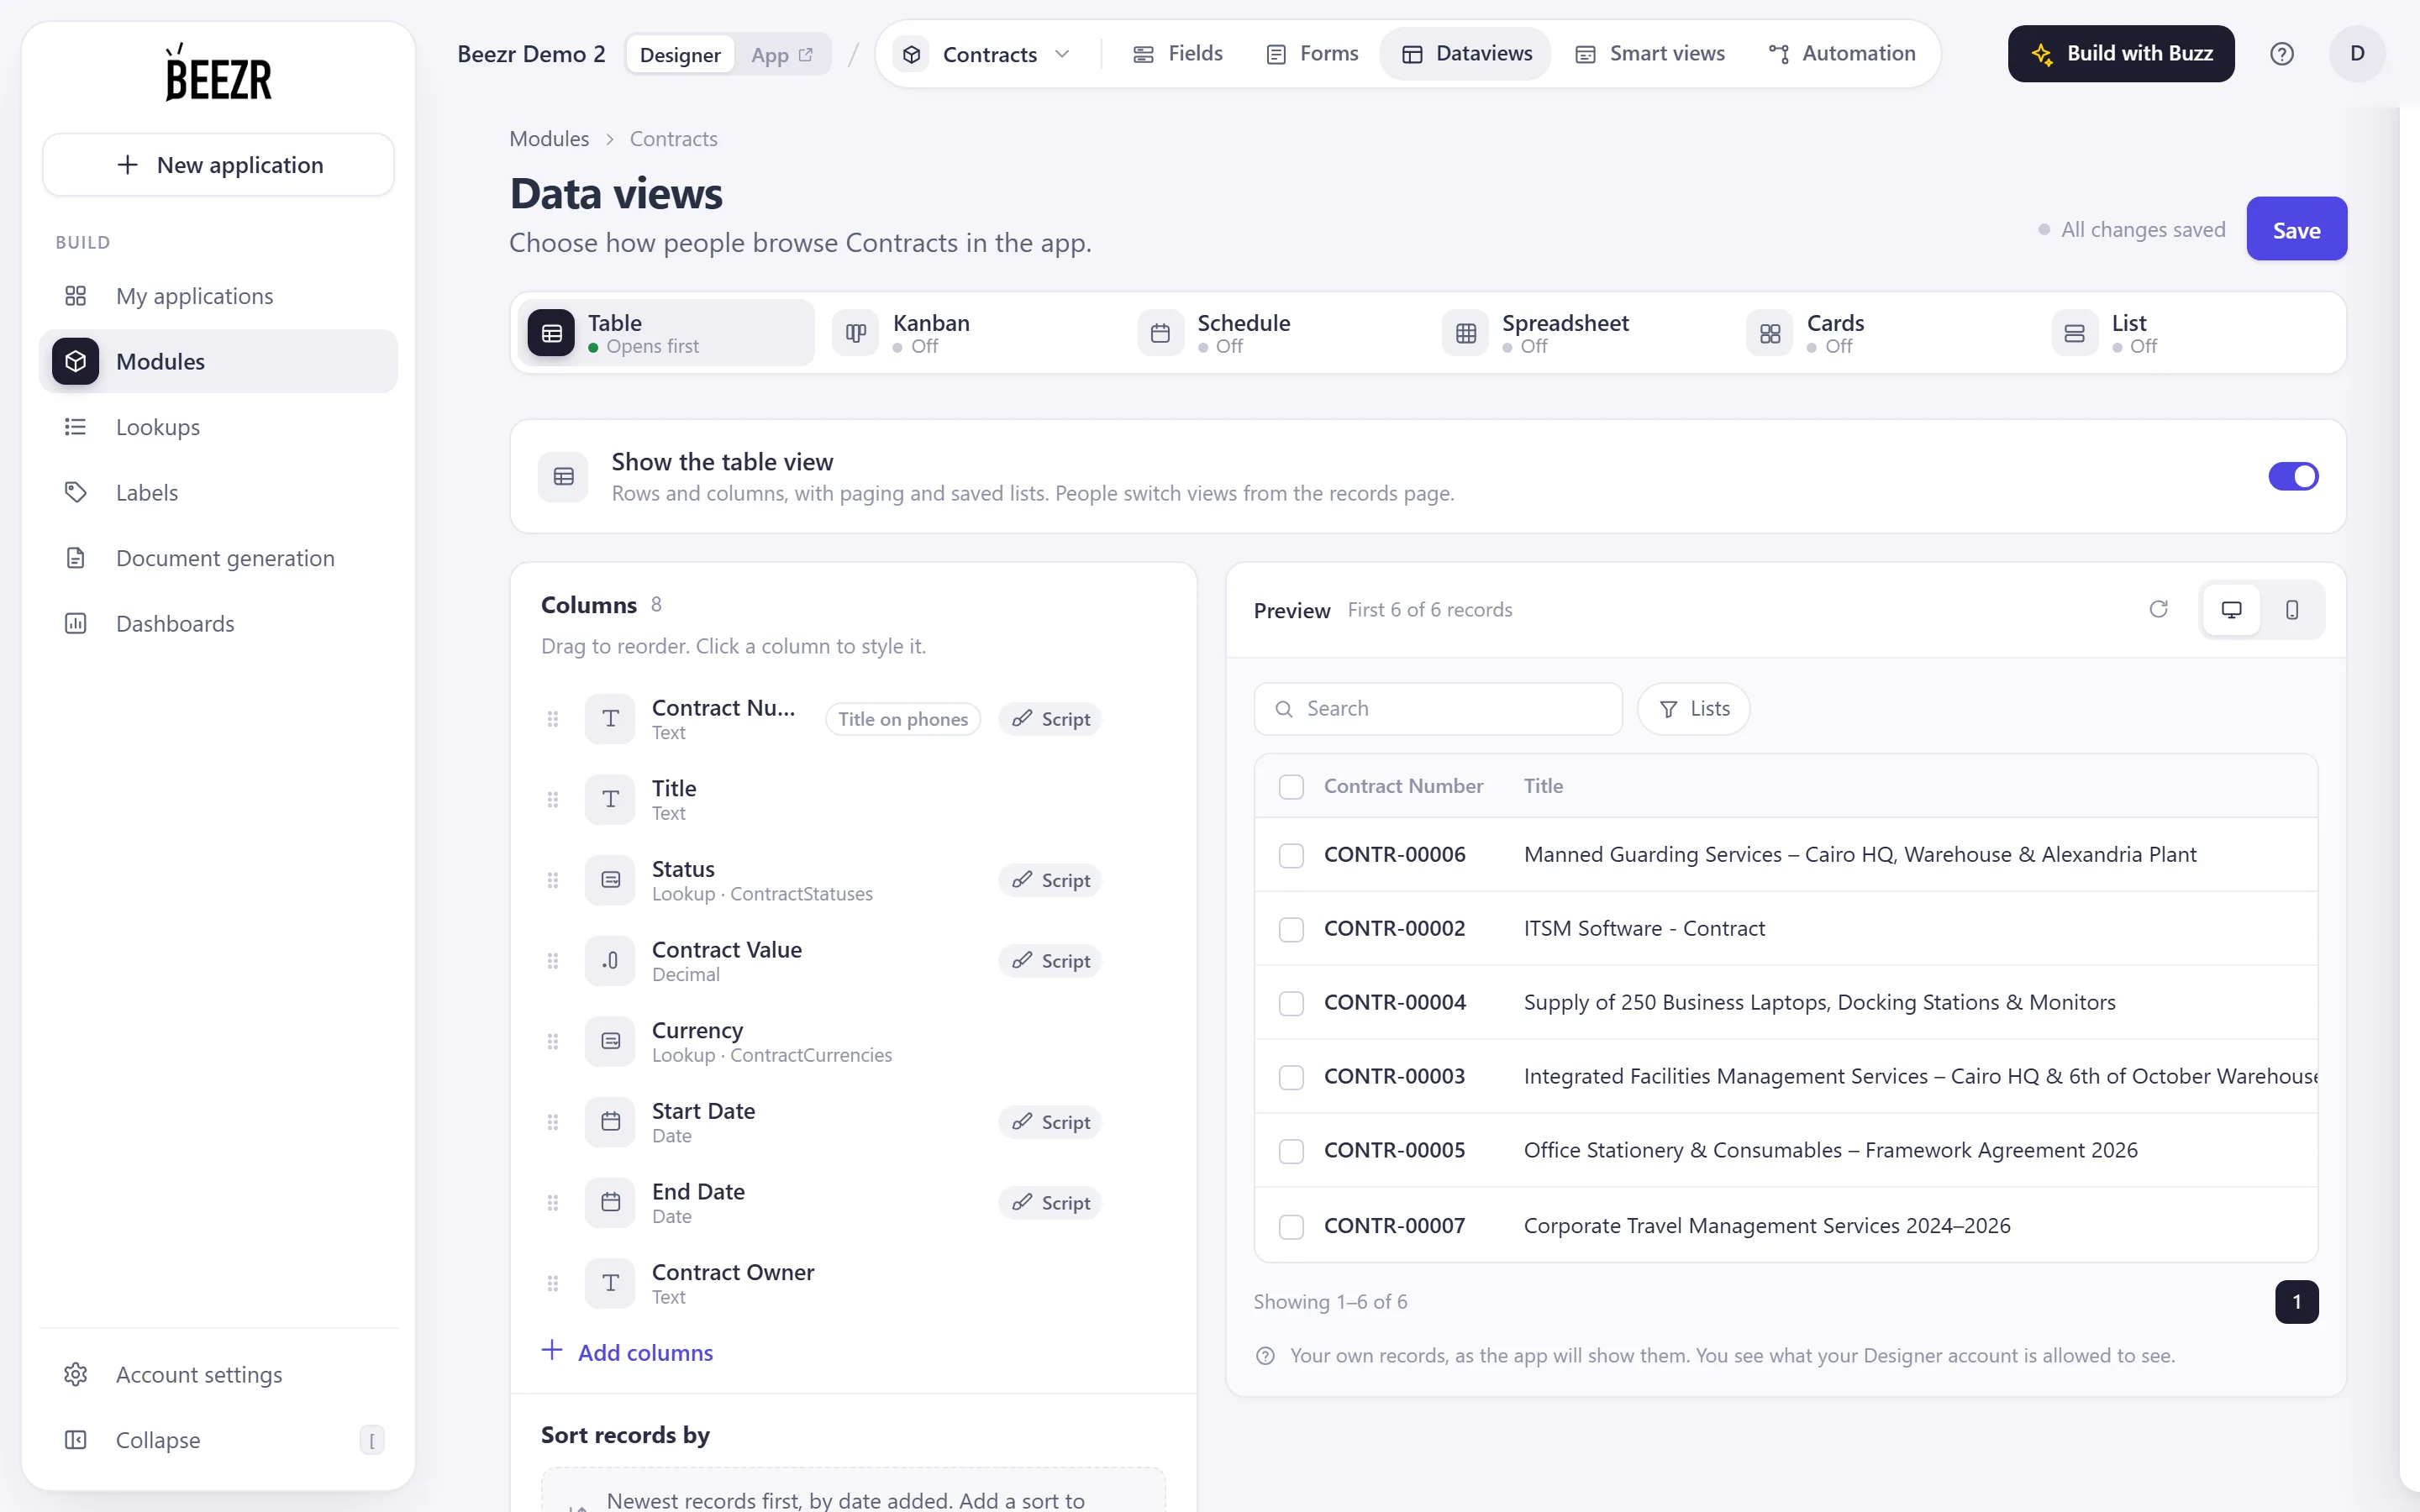The height and width of the screenshot is (1512, 2420).
Task: Click New application button
Action: pos(218,165)
